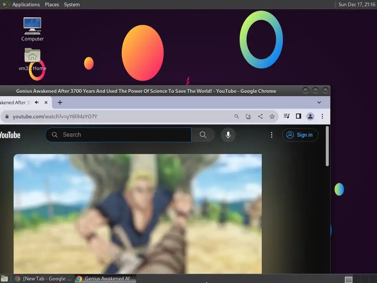Bookmark this tab with the star icon
The height and width of the screenshot is (283, 377).
[272, 116]
